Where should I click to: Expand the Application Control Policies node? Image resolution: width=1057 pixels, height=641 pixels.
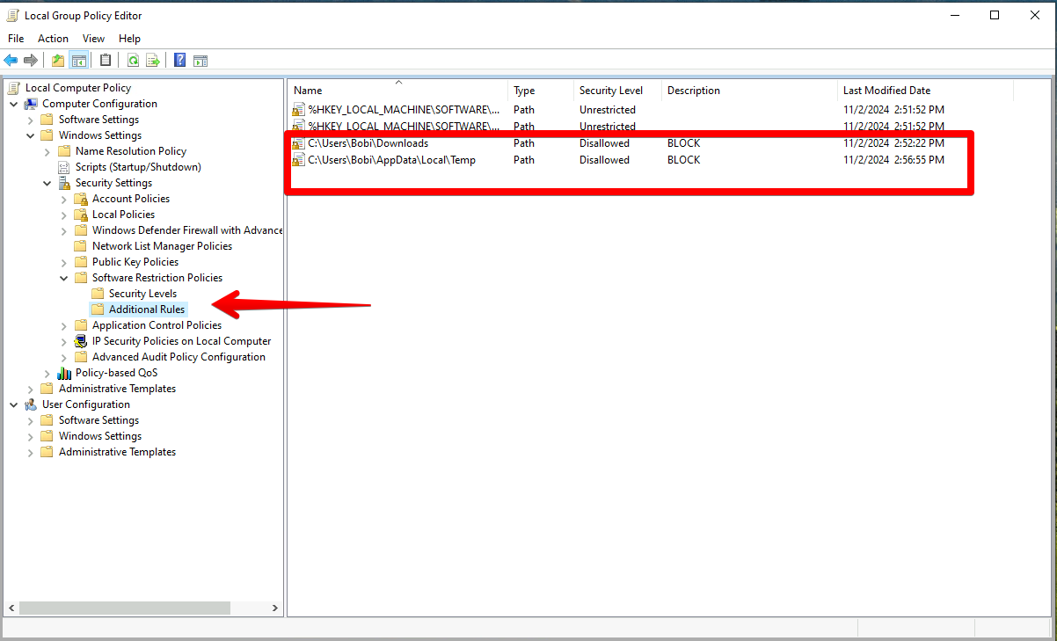click(64, 325)
